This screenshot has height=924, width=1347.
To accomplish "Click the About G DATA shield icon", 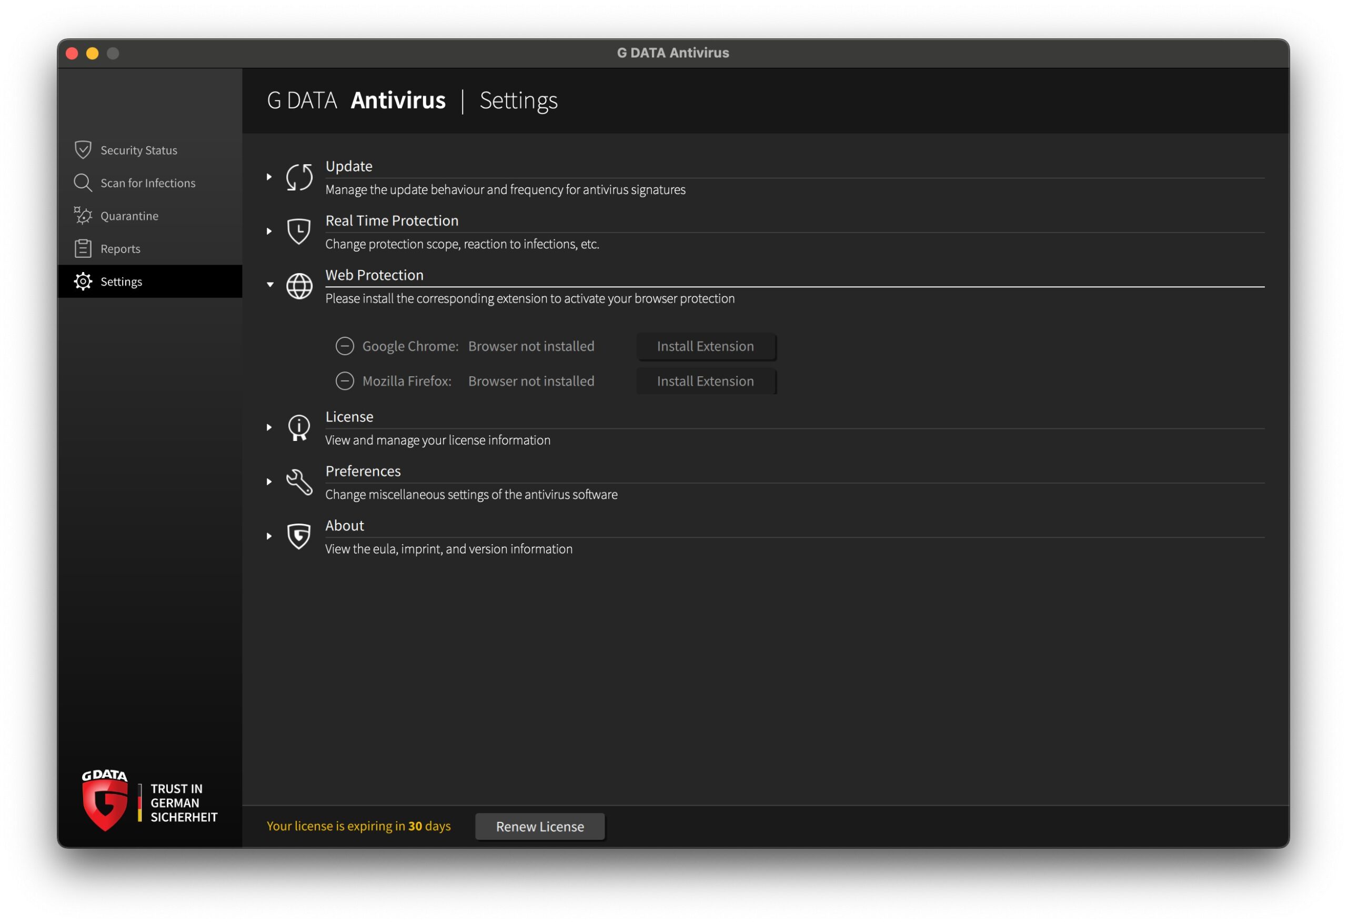I will (299, 536).
